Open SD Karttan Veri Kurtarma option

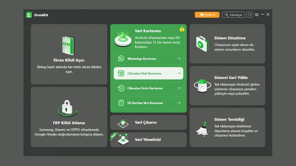pos(148,103)
